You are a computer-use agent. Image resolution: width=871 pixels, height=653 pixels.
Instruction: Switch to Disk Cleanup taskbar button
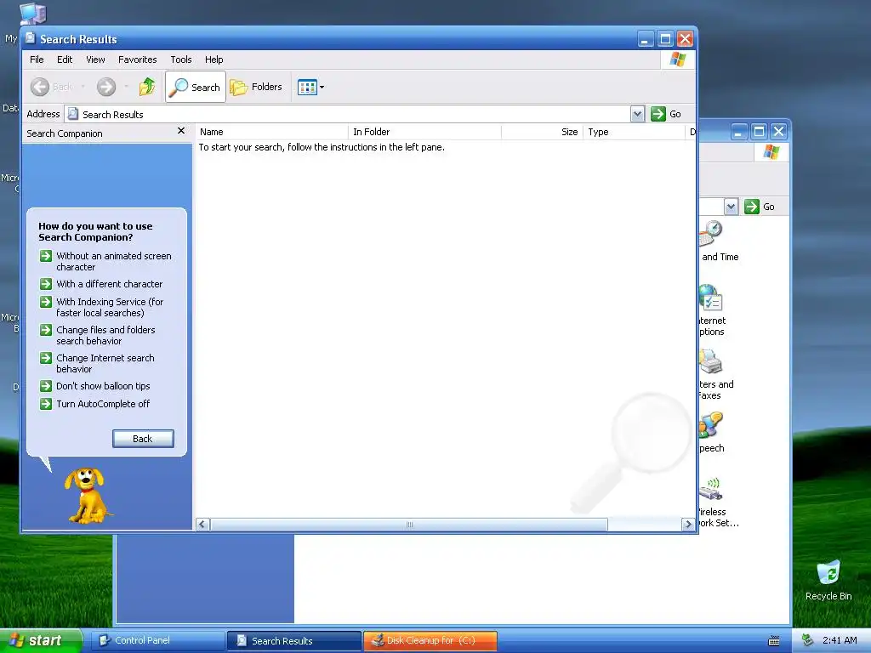[430, 640]
